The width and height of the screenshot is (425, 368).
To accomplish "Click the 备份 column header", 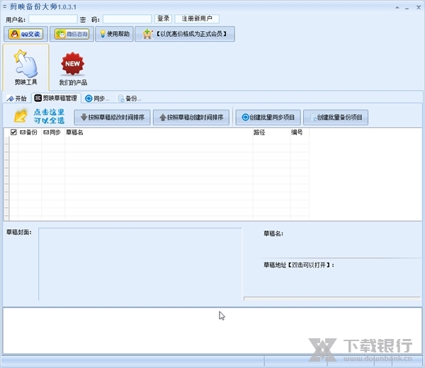I will coord(29,132).
